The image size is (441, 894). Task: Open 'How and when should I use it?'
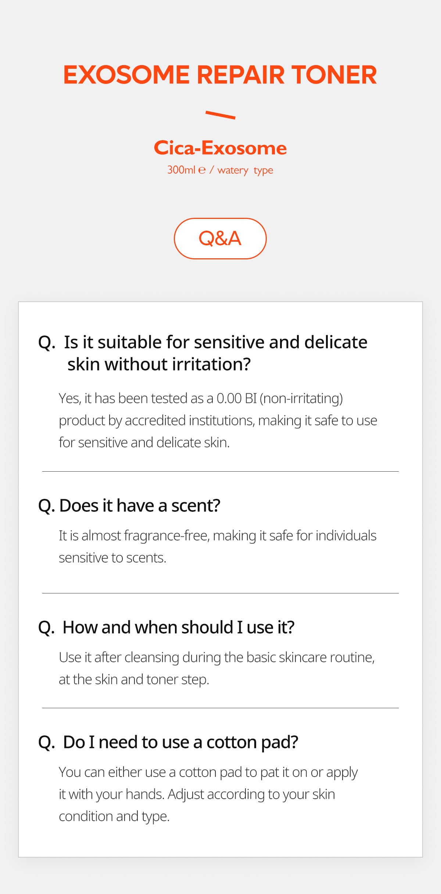pyautogui.click(x=179, y=627)
